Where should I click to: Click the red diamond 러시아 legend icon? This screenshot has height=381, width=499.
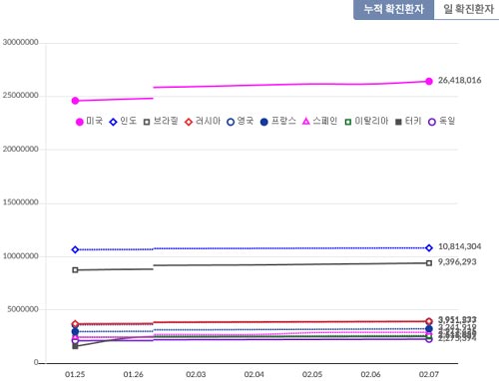[189, 122]
